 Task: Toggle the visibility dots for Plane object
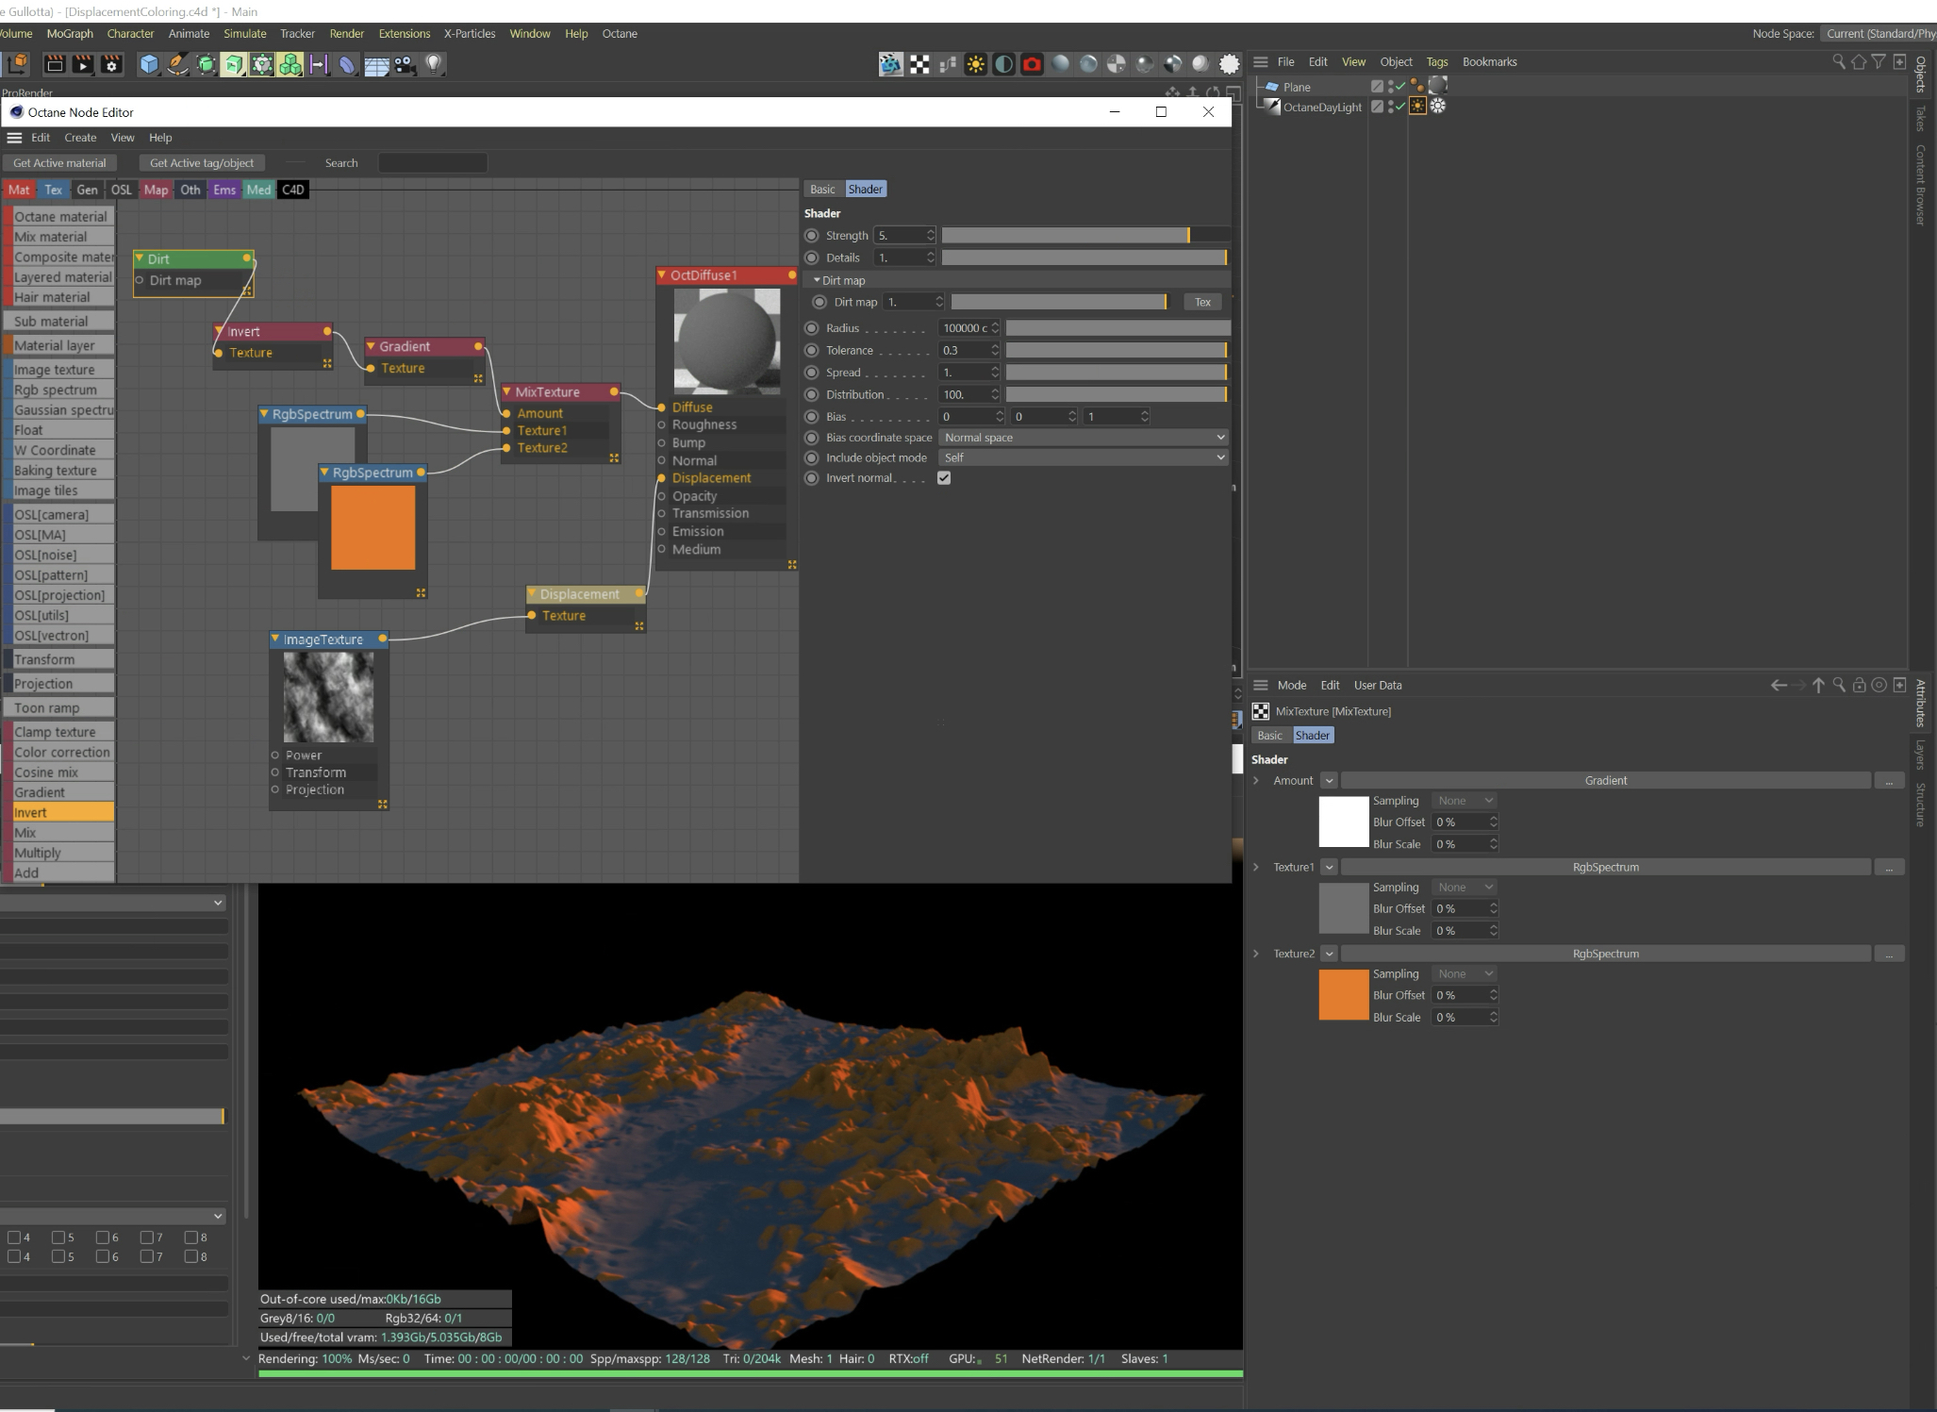pyautogui.click(x=1391, y=86)
